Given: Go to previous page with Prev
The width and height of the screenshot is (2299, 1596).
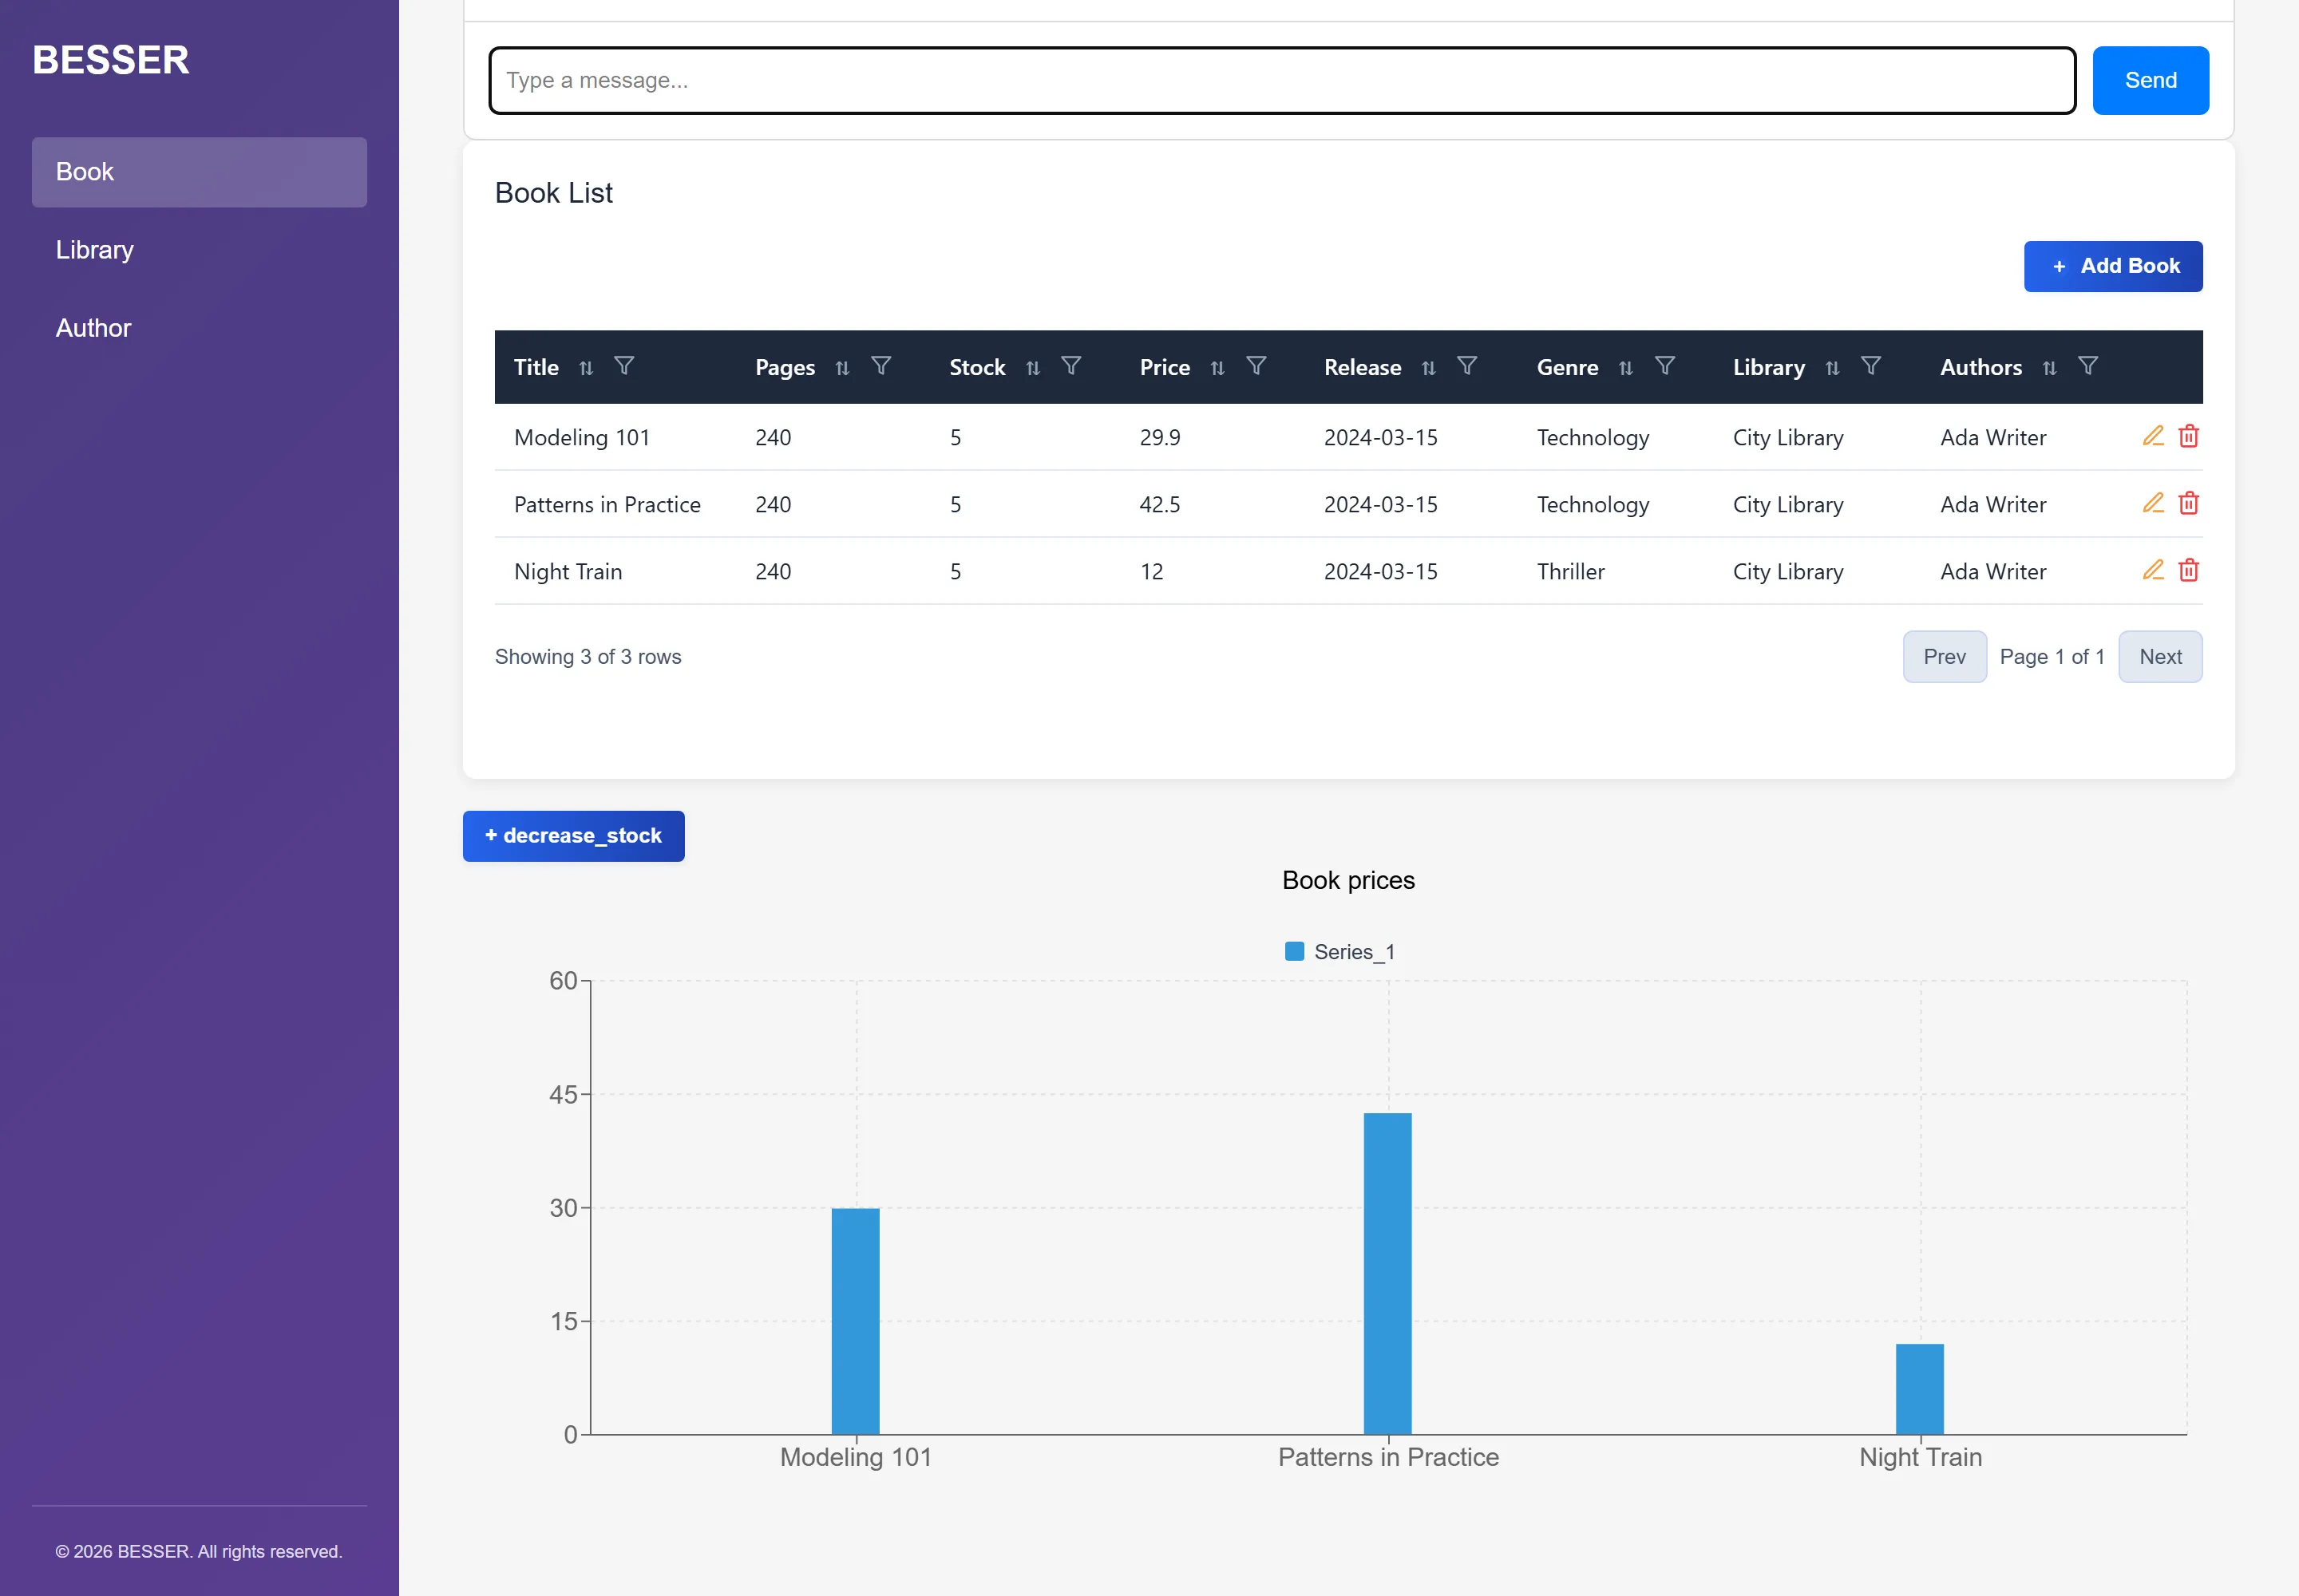Looking at the screenshot, I should click(1944, 657).
